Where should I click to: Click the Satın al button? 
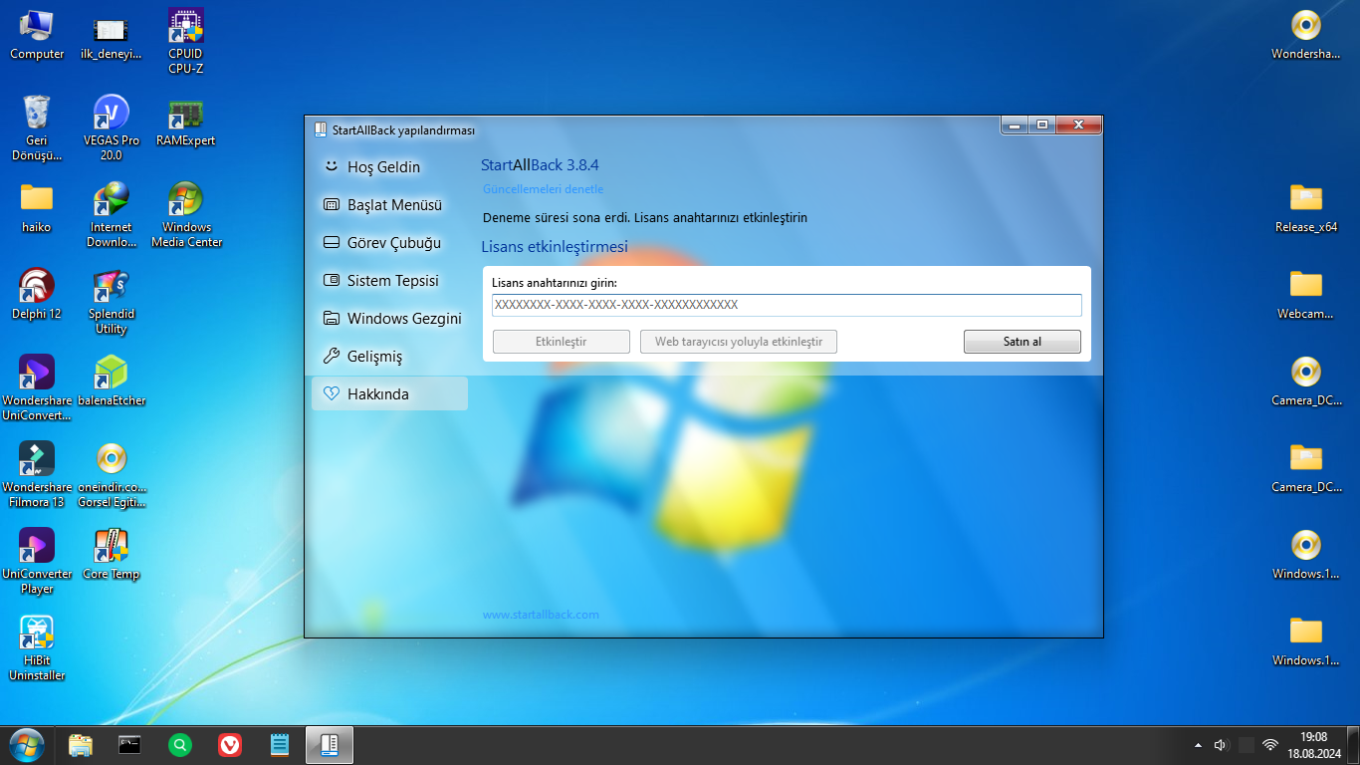point(1022,342)
